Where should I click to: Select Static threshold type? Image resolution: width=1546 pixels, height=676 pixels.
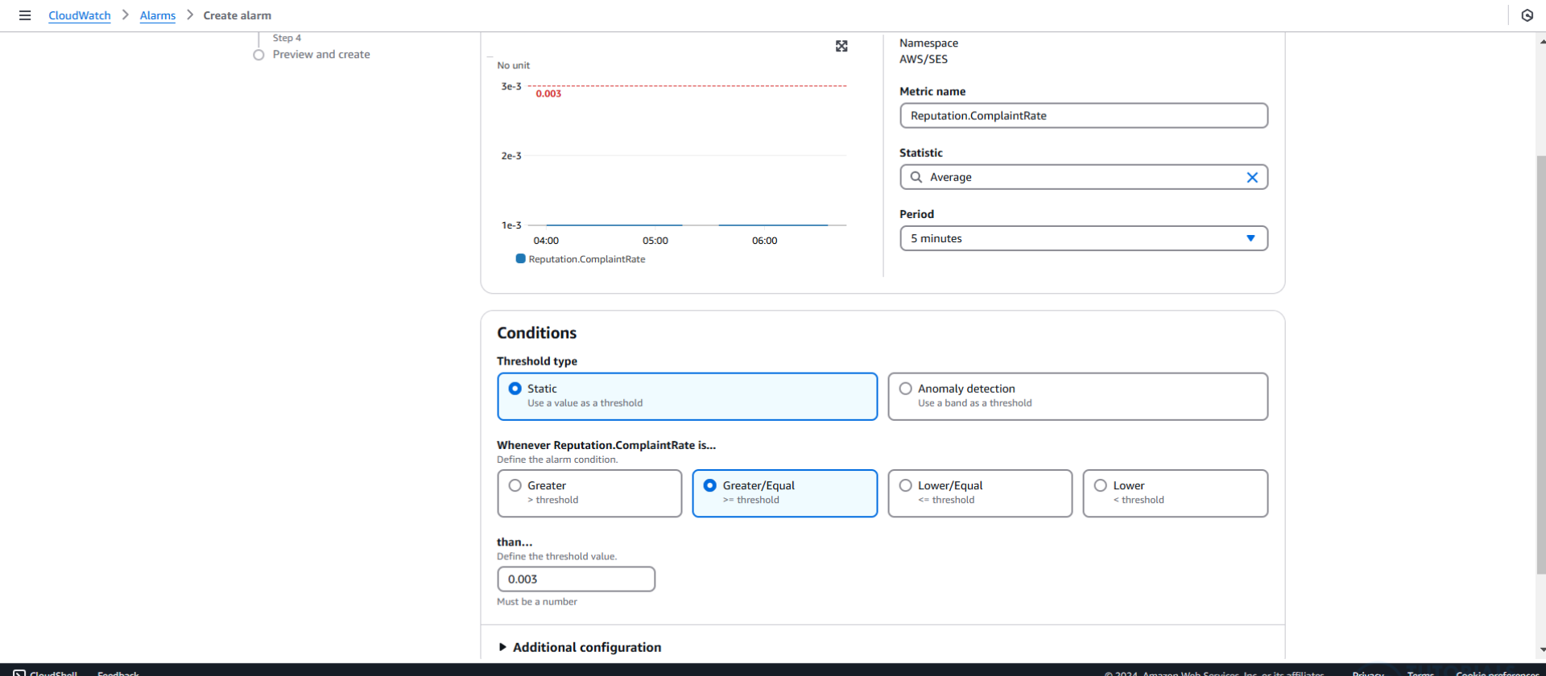click(687, 396)
